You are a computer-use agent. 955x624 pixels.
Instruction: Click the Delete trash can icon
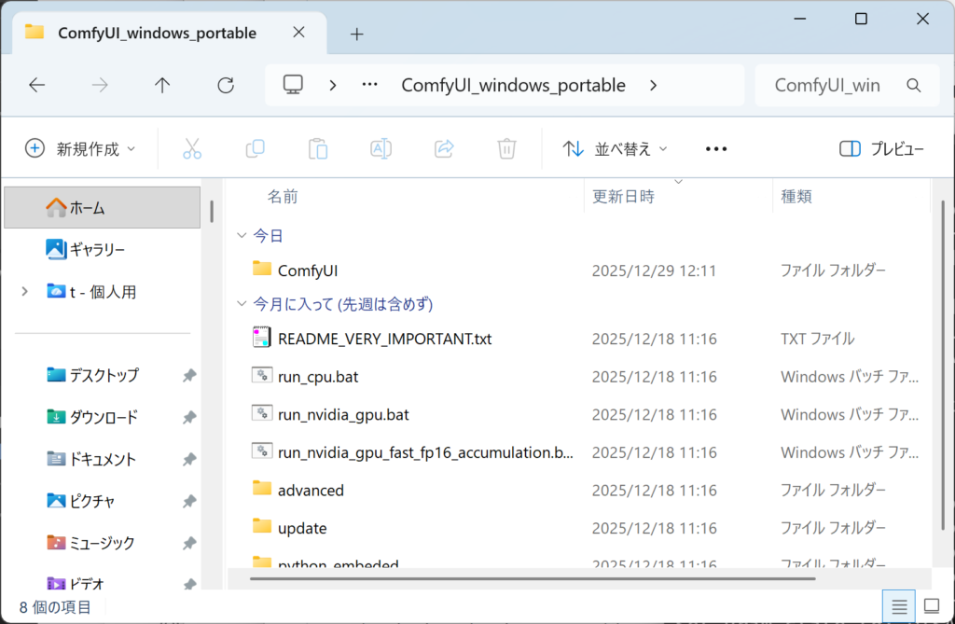pos(506,148)
